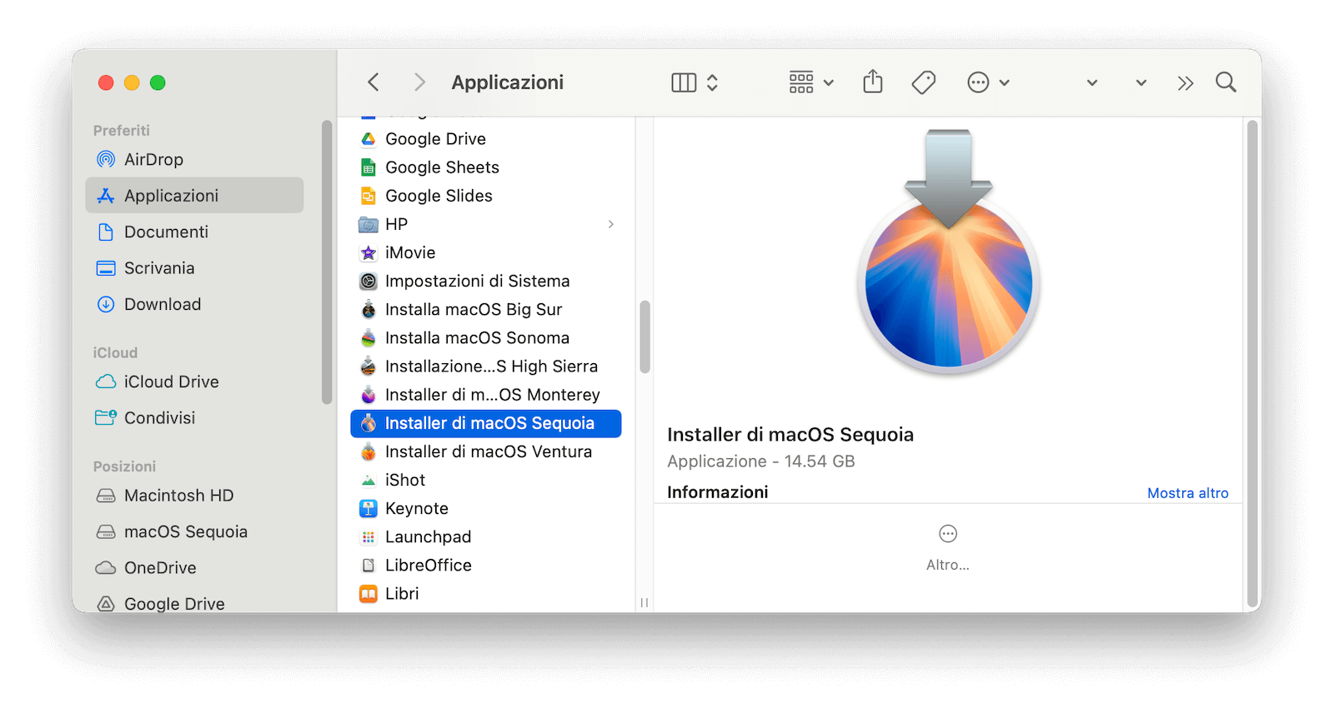Click the Sequoia installer list icon
The height and width of the screenshot is (708, 1334).
coord(369,423)
